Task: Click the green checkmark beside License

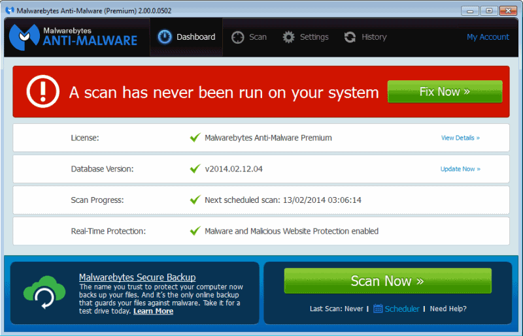Action: [x=195, y=137]
